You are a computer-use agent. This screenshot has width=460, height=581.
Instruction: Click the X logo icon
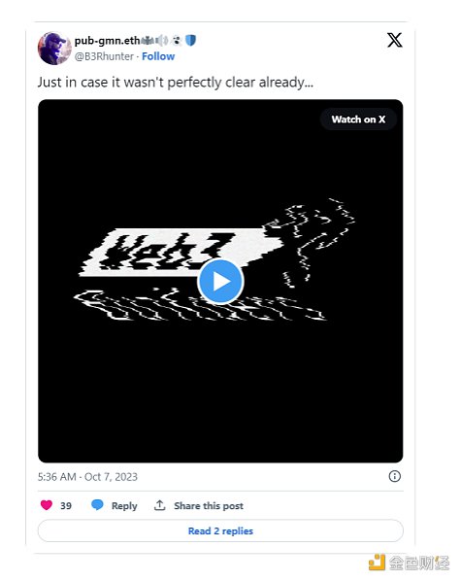point(395,40)
